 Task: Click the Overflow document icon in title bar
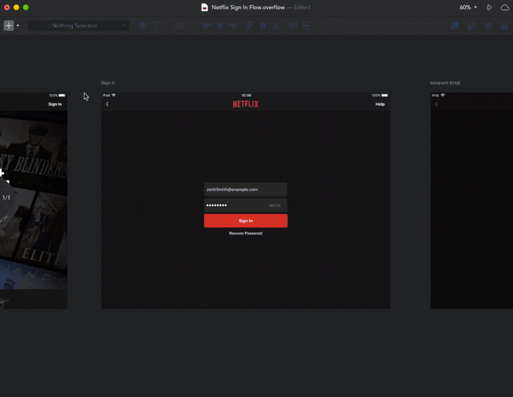205,7
